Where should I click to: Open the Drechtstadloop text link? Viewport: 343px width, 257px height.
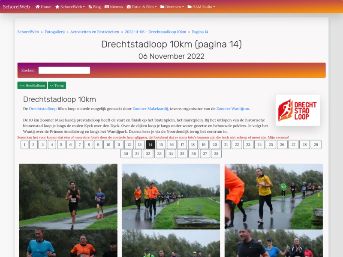click(x=42, y=109)
